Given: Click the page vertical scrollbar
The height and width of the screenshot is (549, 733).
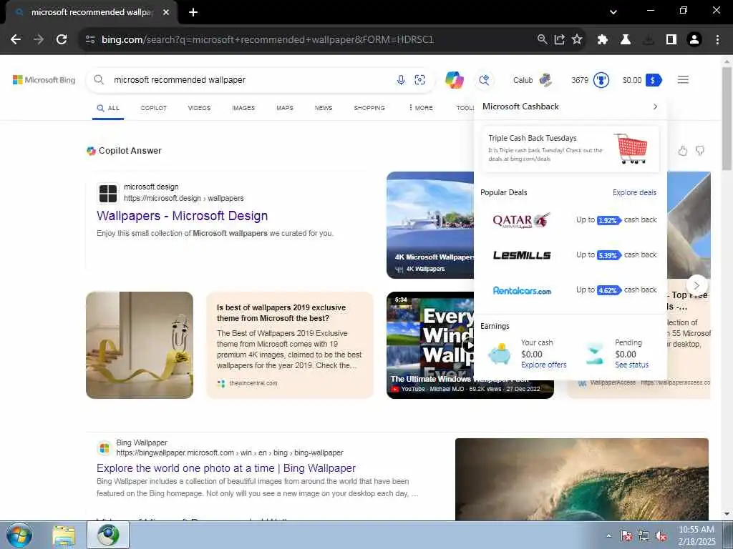Looking at the screenshot, I should (x=727, y=119).
